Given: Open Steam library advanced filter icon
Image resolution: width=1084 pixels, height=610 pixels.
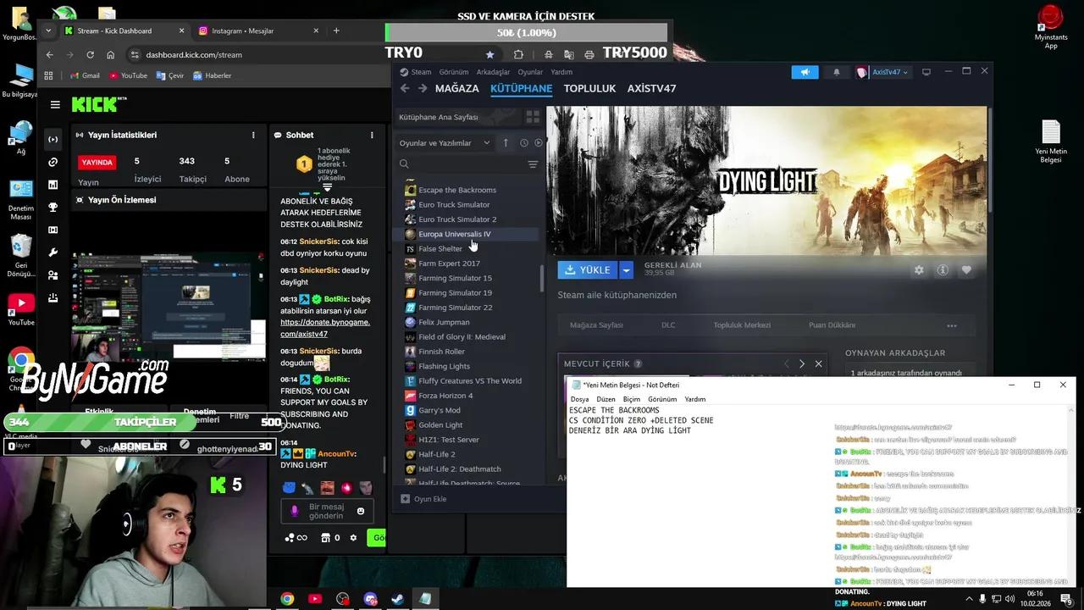Looking at the screenshot, I should (533, 164).
